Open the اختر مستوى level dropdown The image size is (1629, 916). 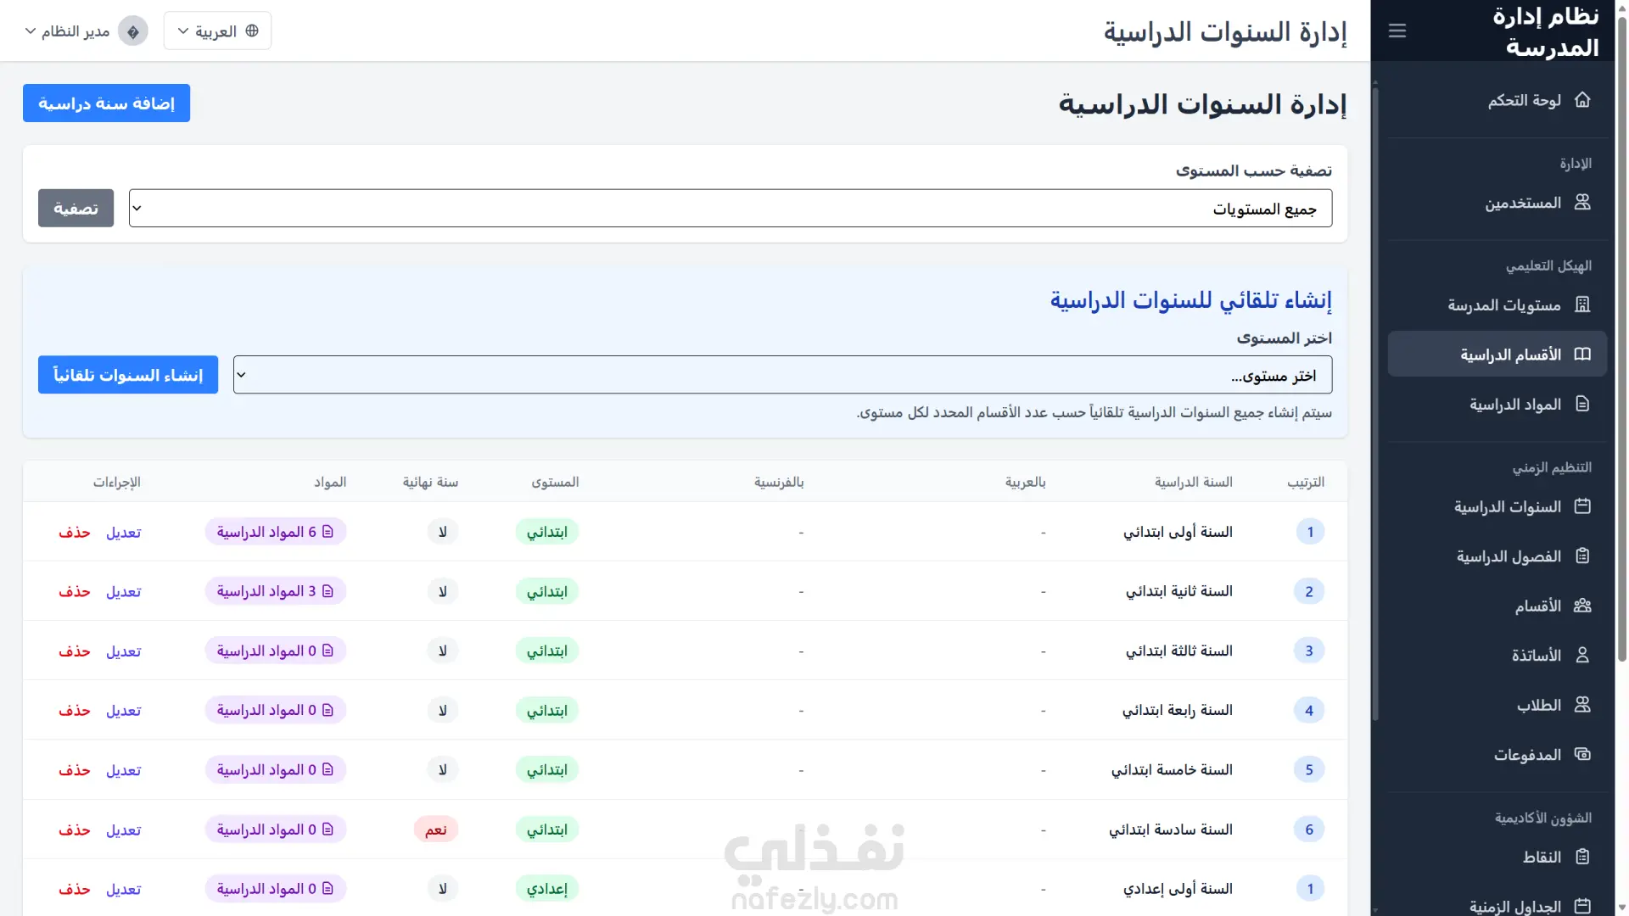pyautogui.click(x=781, y=375)
